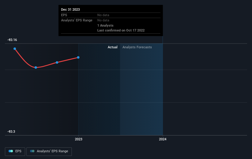Click the EPS legend color swatch icon
The image size is (252, 159).
point(11,151)
